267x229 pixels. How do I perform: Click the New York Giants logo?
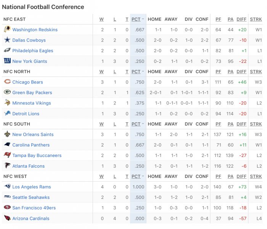[7, 61]
